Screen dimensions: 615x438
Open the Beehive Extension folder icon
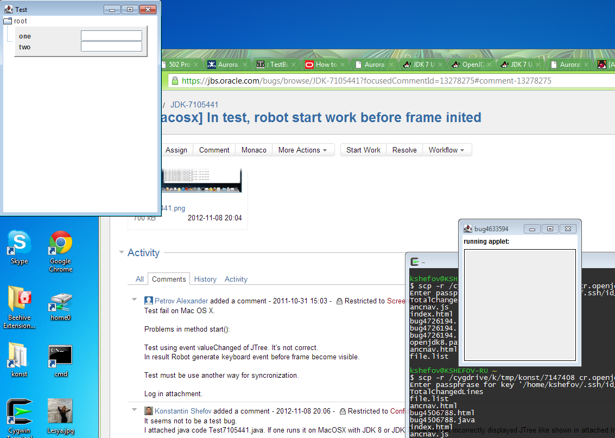coord(19,300)
